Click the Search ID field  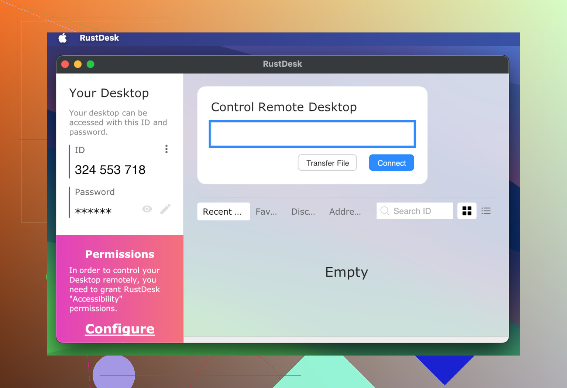415,211
